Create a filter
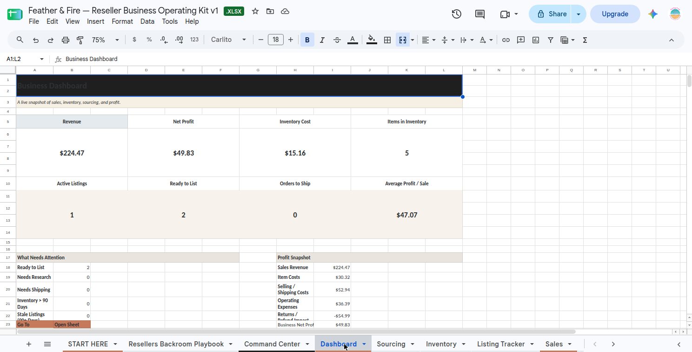The height and width of the screenshot is (352, 692). point(551,40)
